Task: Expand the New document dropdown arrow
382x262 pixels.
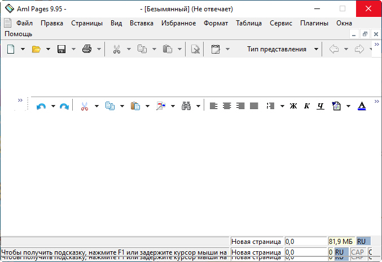Action: click(x=23, y=49)
